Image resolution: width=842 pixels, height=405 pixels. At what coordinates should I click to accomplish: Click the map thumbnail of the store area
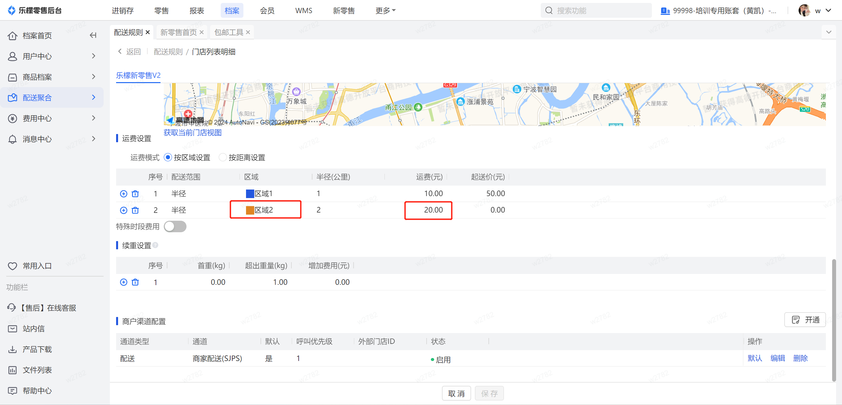[x=495, y=104]
